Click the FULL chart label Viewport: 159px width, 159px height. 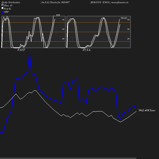87,50
